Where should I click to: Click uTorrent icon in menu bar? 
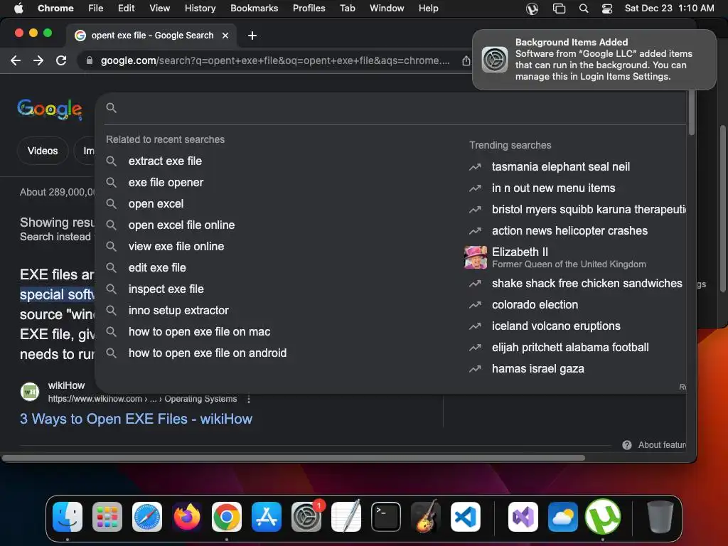pyautogui.click(x=532, y=9)
